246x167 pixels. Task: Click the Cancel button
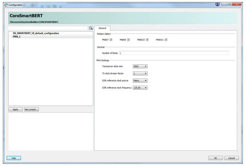click(x=231, y=158)
